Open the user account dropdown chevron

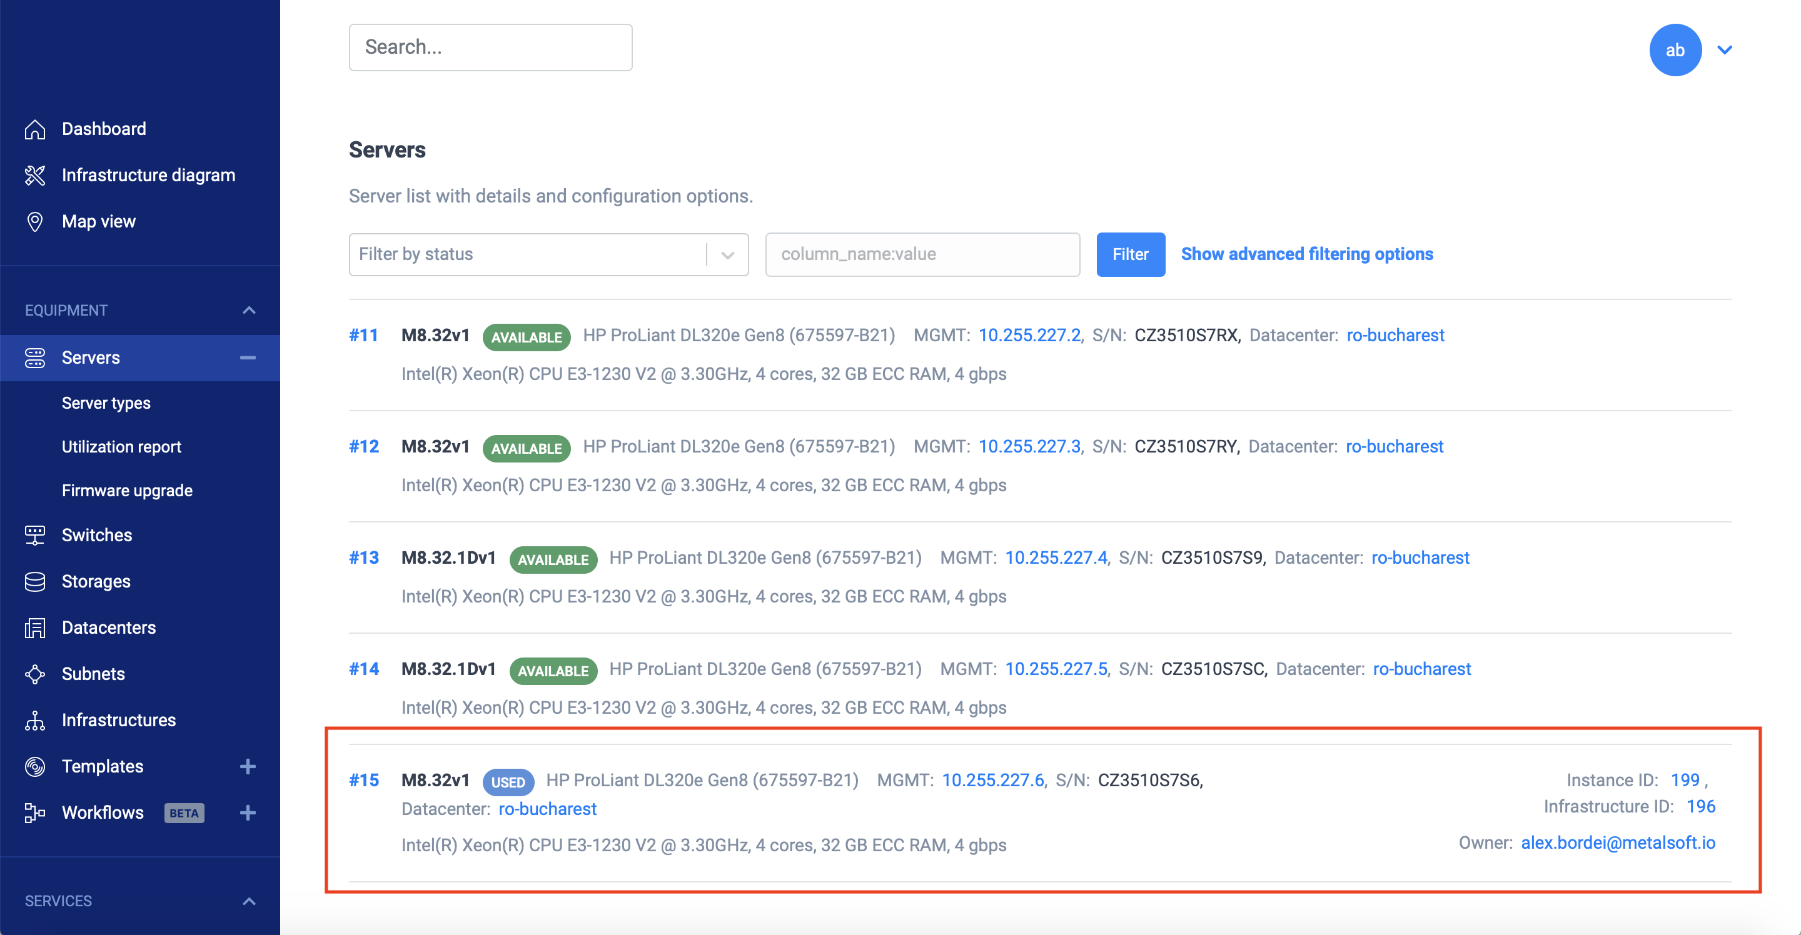[x=1724, y=49]
